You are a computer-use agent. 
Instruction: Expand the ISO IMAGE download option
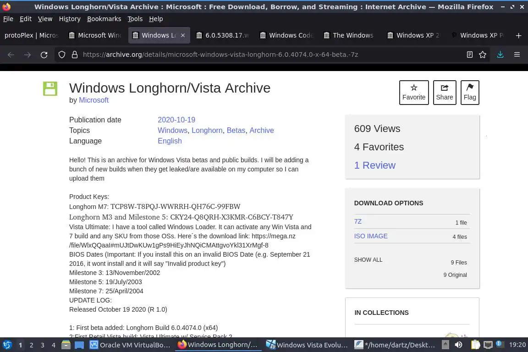(x=371, y=236)
